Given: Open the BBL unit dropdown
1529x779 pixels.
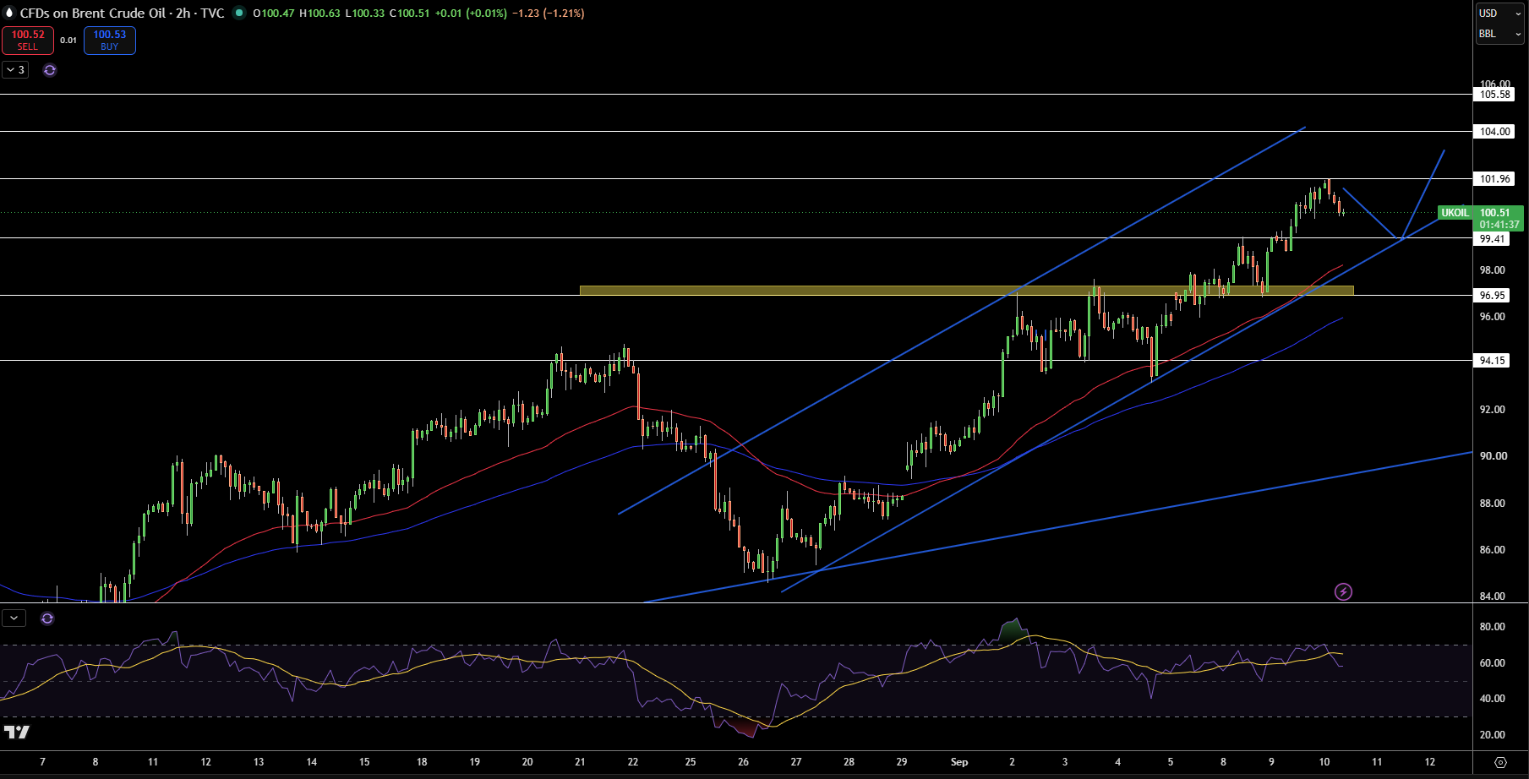Looking at the screenshot, I should (1499, 34).
